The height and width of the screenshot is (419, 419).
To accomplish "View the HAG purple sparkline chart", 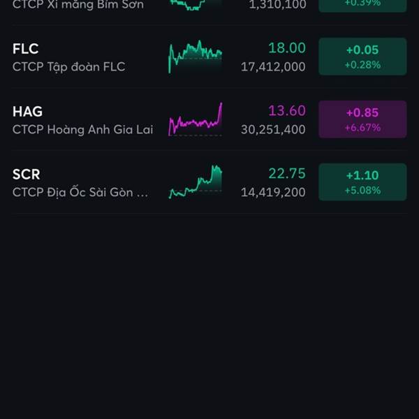I will coord(196,119).
